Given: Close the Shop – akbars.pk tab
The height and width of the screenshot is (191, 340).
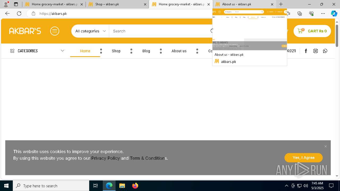Looking at the screenshot, I should tap(145, 4).
